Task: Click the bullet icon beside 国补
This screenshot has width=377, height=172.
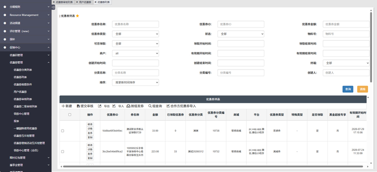Action: click(5, 39)
